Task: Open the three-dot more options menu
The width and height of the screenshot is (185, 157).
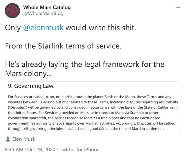Action: 178,8
